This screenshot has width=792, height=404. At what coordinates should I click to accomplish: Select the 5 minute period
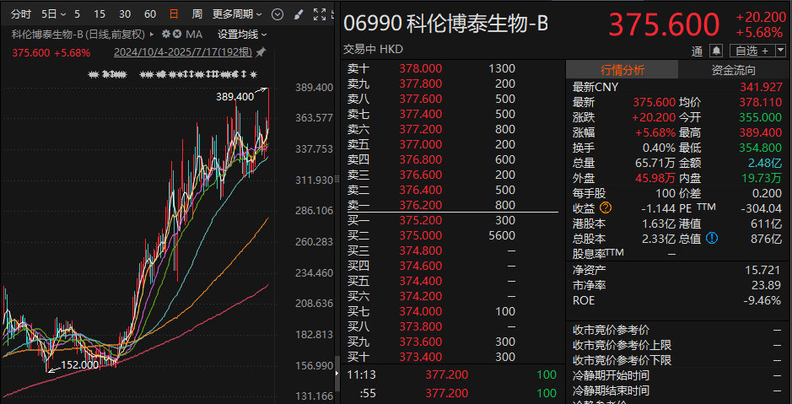pyautogui.click(x=78, y=14)
